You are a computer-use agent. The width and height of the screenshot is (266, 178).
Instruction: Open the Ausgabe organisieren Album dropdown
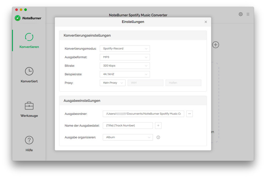128,137
